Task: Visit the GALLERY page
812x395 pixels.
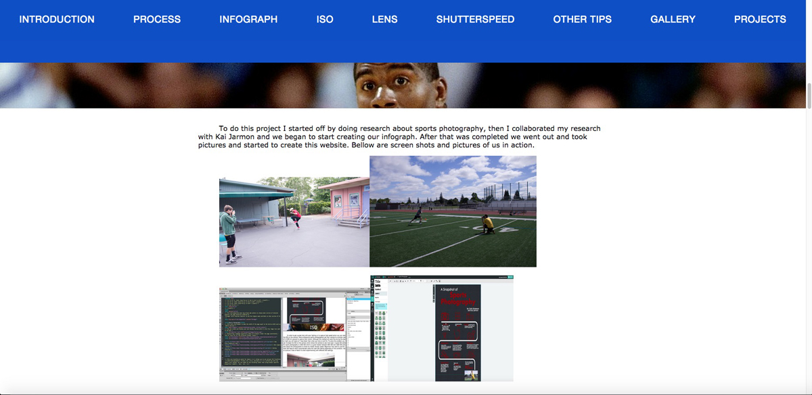Action: 673,20
